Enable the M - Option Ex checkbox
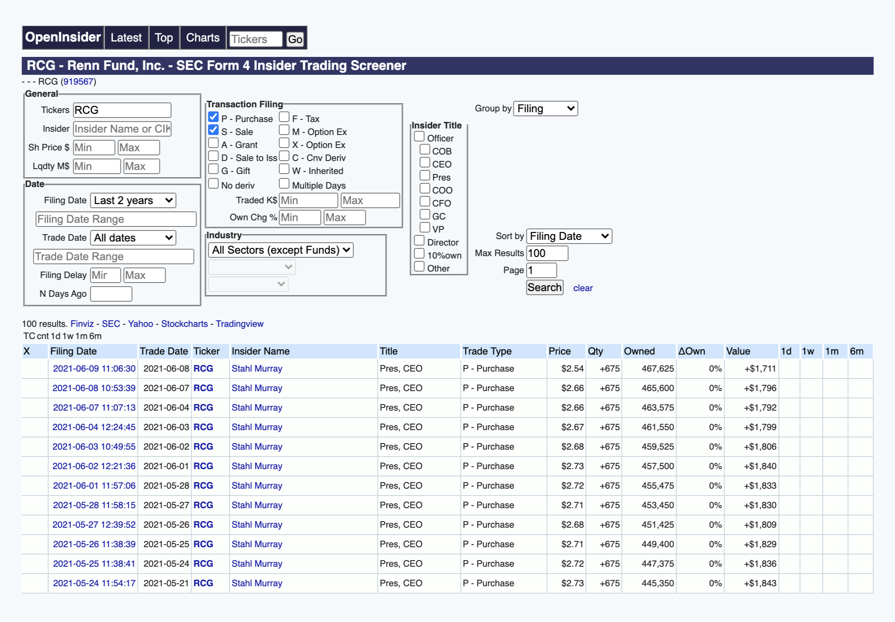 click(284, 130)
